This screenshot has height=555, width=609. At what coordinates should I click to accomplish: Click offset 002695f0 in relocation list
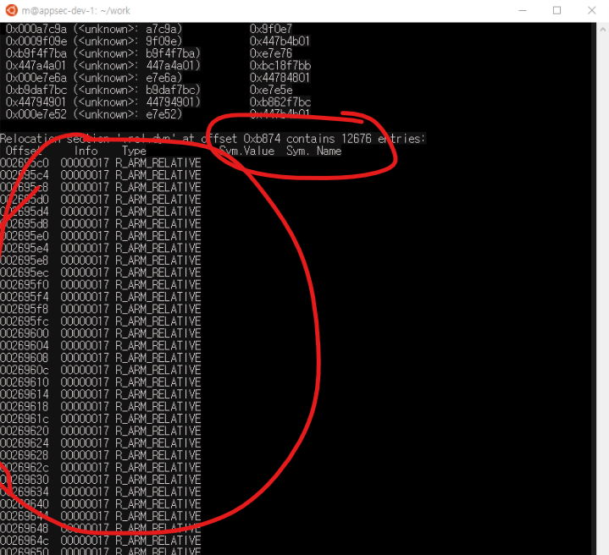pos(25,285)
